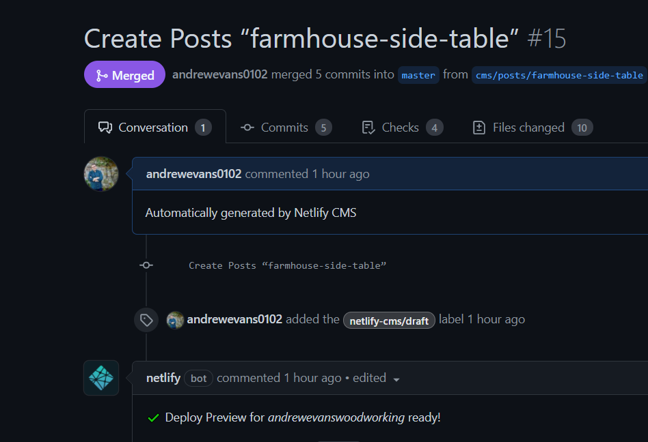Image resolution: width=648 pixels, height=442 pixels.
Task: Click the Conversation speech bubble icon
Action: coord(104,127)
